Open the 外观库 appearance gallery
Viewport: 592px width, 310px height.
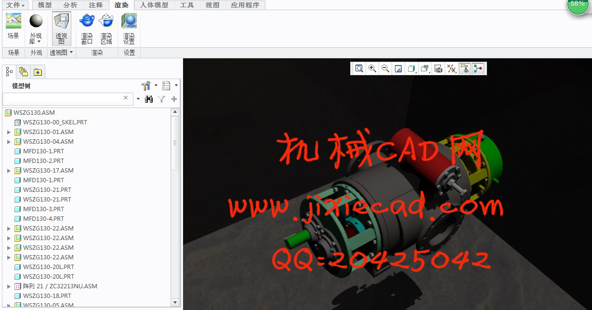coord(36,29)
